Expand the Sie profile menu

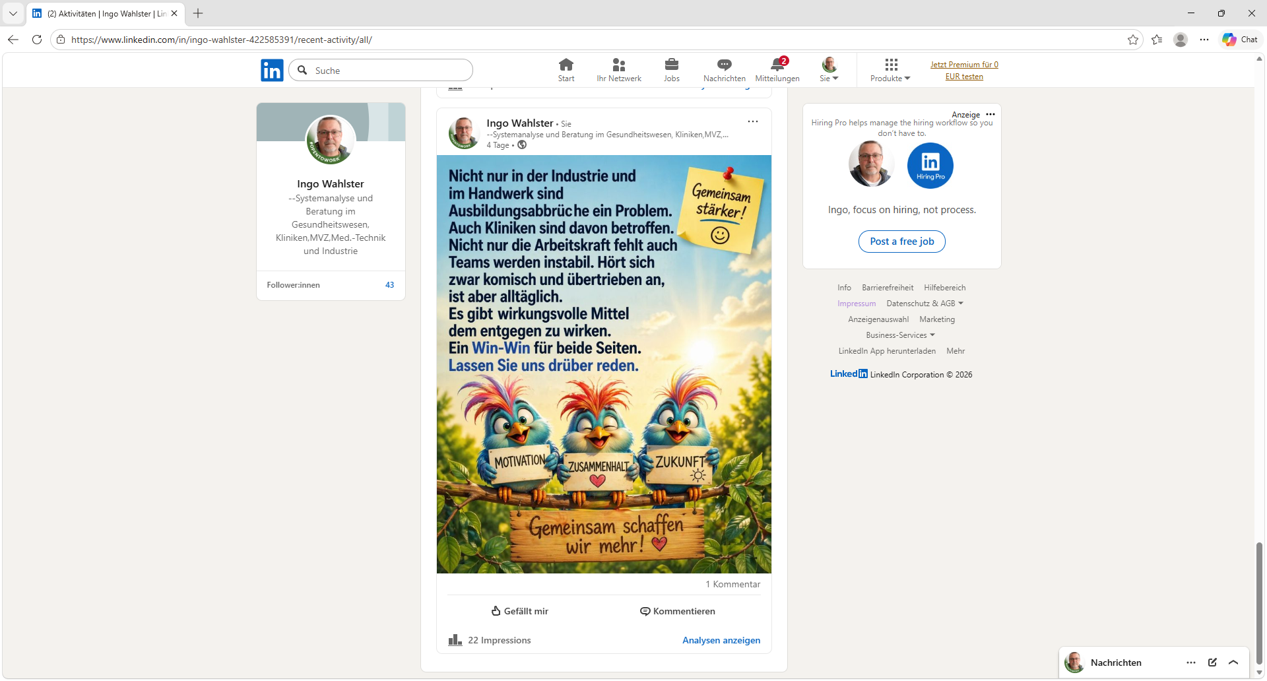[829, 70]
